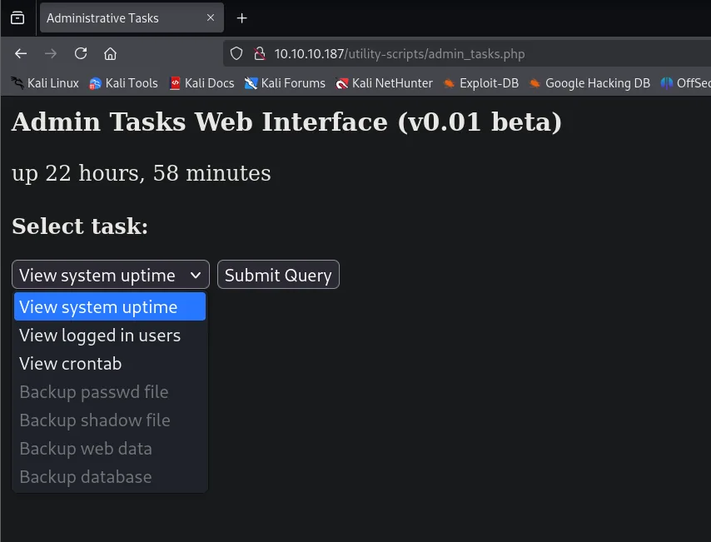Open the Google Hacking DB bookmark
The height and width of the screenshot is (542, 711).
click(589, 83)
